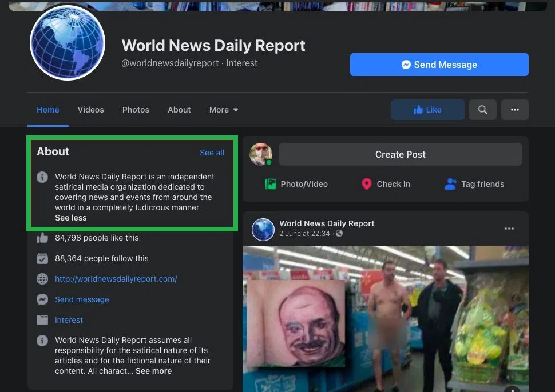Click the Check In location pin

(x=367, y=184)
